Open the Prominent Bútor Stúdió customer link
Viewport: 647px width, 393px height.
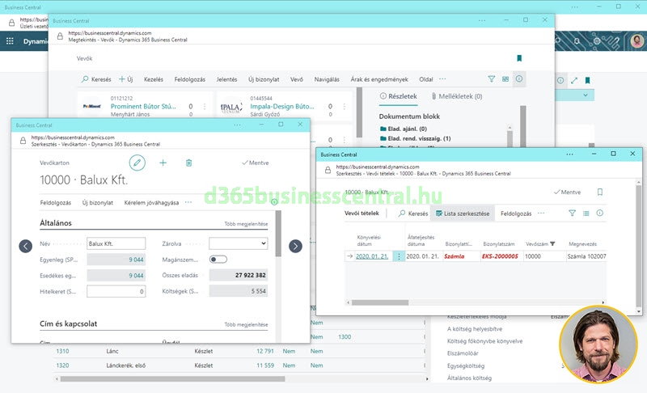pyautogui.click(x=143, y=106)
